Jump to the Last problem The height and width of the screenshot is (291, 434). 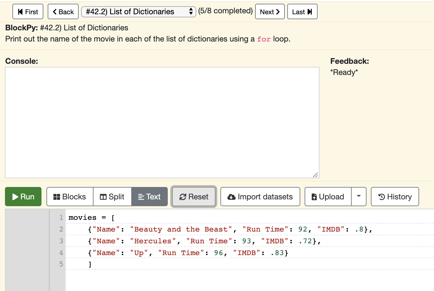[x=302, y=12]
